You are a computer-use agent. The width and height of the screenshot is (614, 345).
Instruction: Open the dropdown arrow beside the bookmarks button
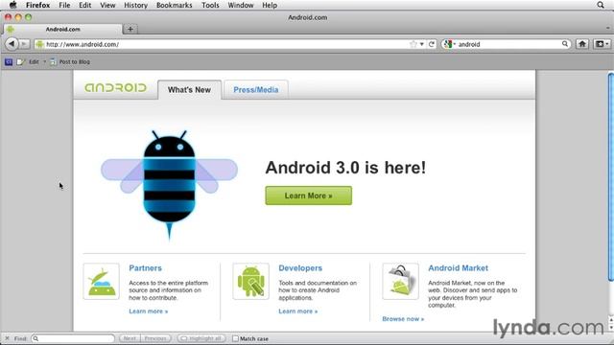coord(607,44)
